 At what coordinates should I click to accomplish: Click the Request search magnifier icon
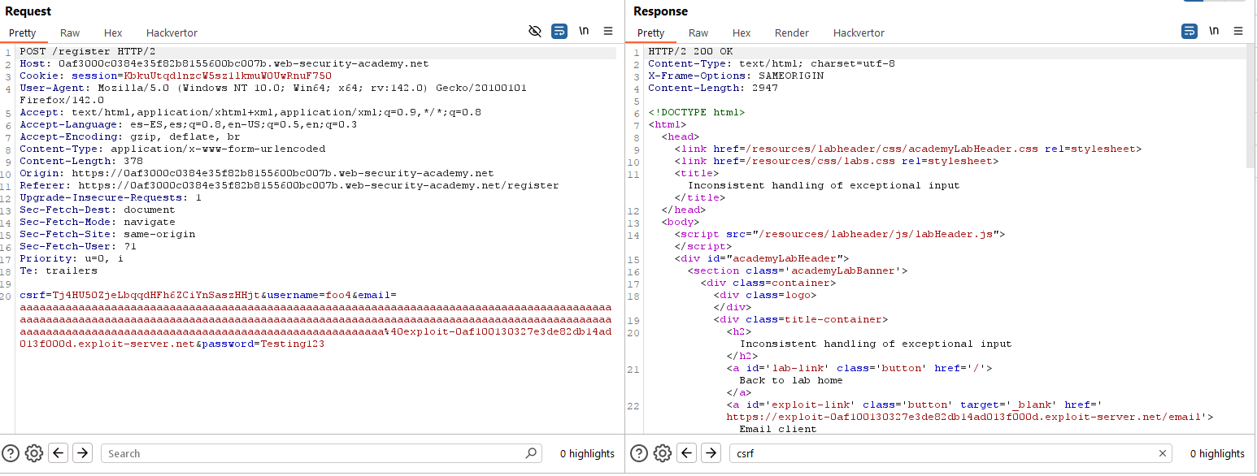pos(531,453)
